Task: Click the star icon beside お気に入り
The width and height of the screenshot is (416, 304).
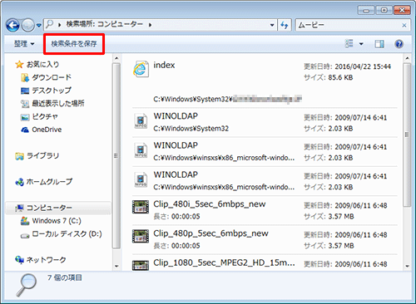Action: (x=19, y=65)
